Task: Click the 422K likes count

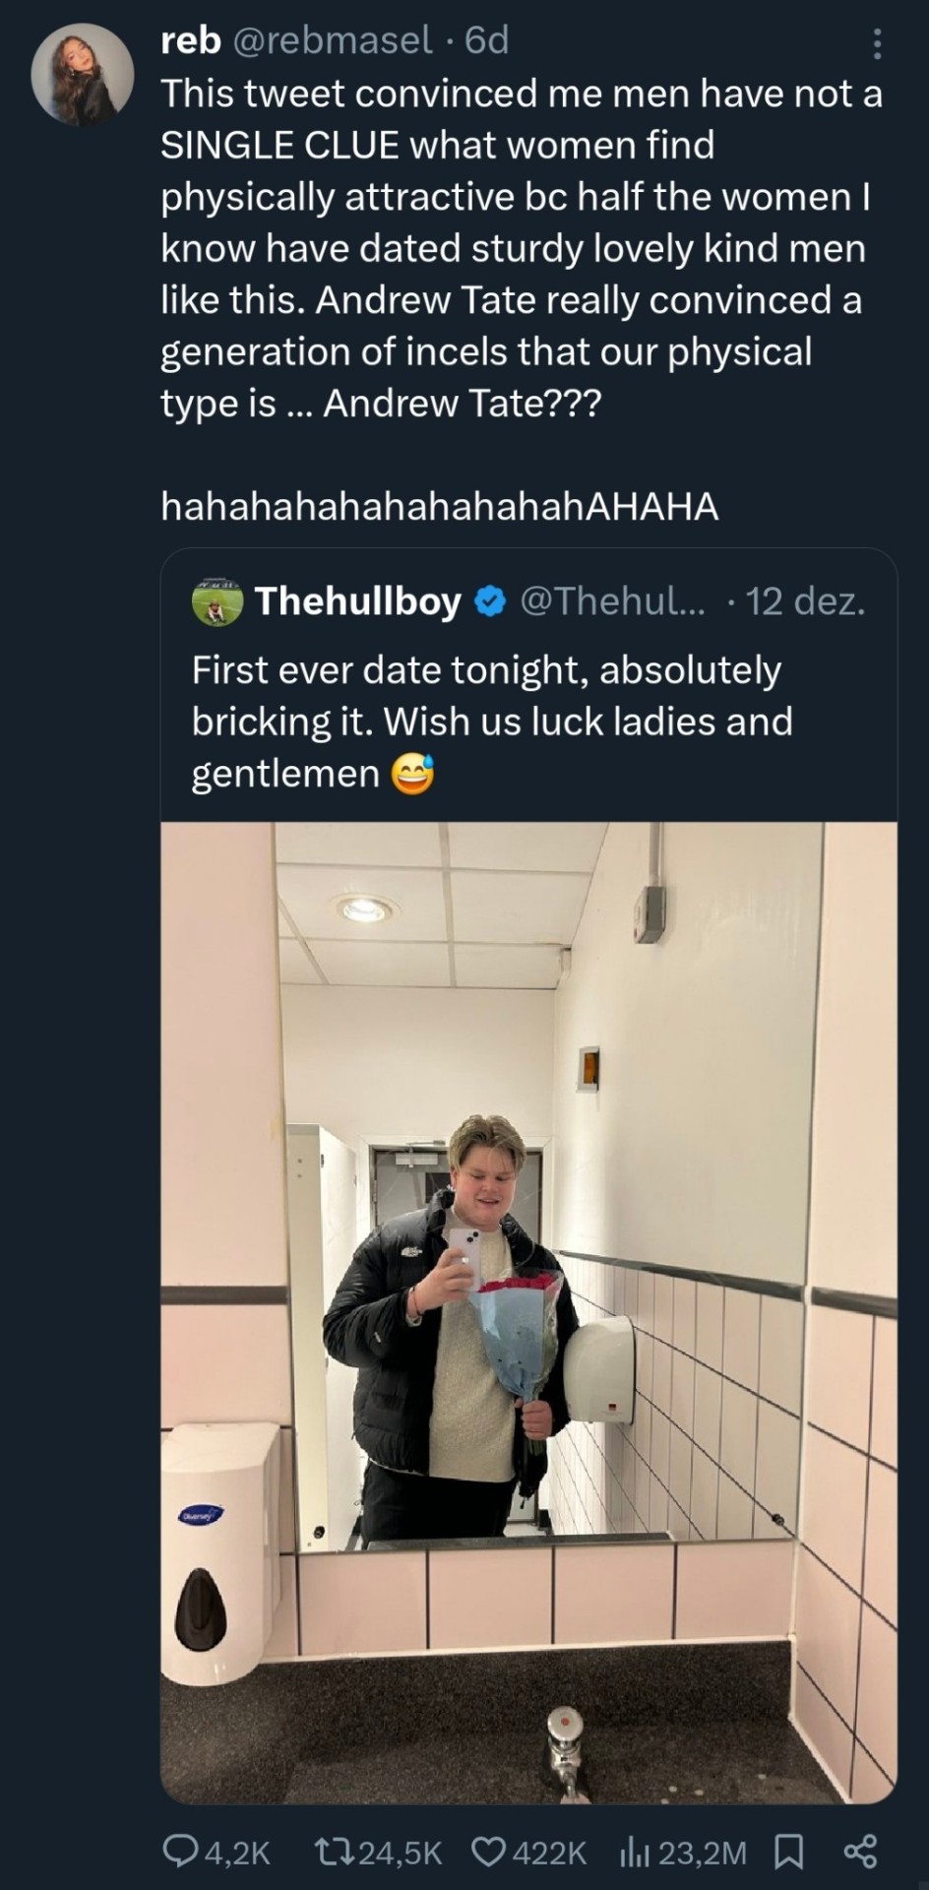Action: coord(549,1854)
